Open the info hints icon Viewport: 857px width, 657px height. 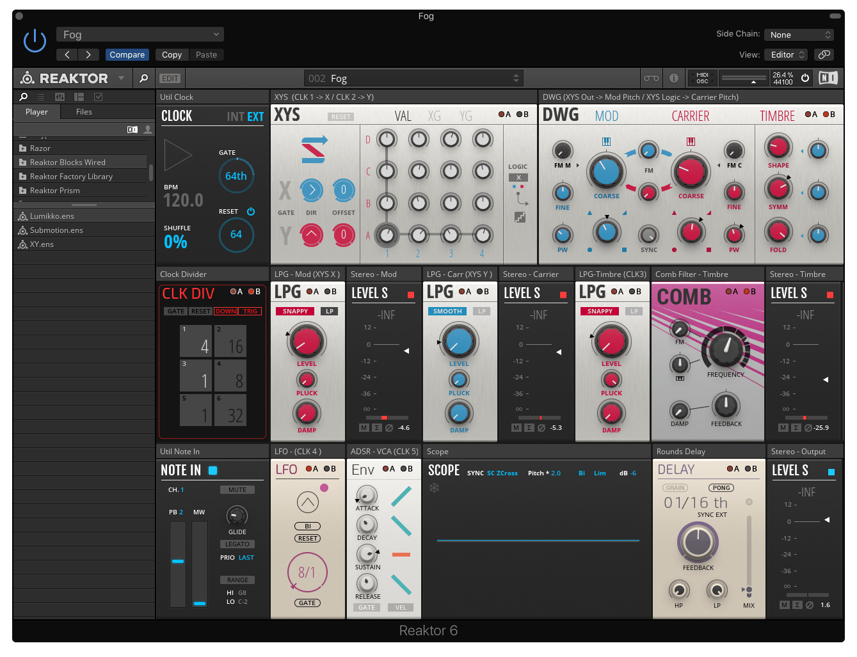click(674, 78)
